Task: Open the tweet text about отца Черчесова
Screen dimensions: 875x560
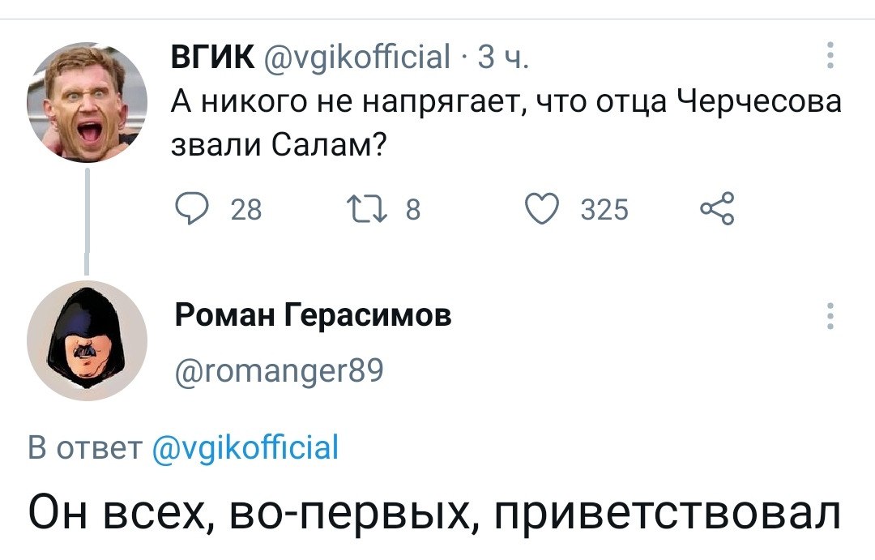Action: 506,123
